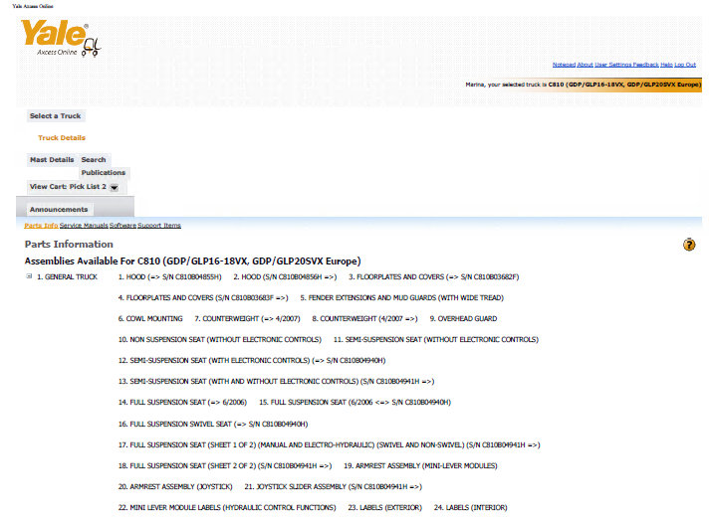Image resolution: width=709 pixels, height=521 pixels.
Task: Open 10. NON SUSPENSION SEAT assembly
Action: pyautogui.click(x=220, y=339)
